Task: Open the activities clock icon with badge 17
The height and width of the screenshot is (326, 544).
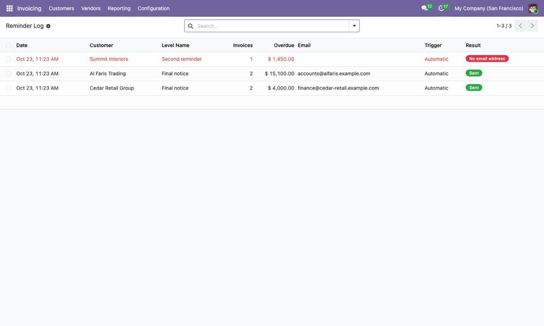Action: coord(443,7)
